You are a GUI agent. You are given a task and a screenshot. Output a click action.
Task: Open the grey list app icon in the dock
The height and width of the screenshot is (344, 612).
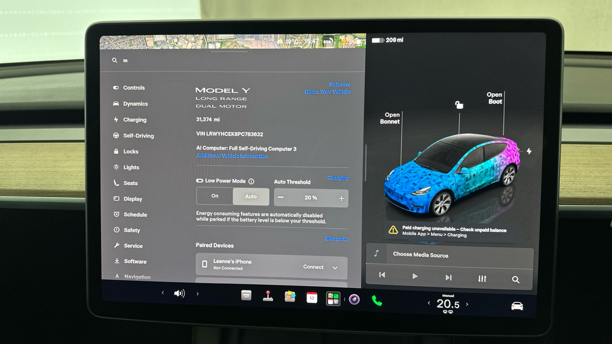pos(246,295)
